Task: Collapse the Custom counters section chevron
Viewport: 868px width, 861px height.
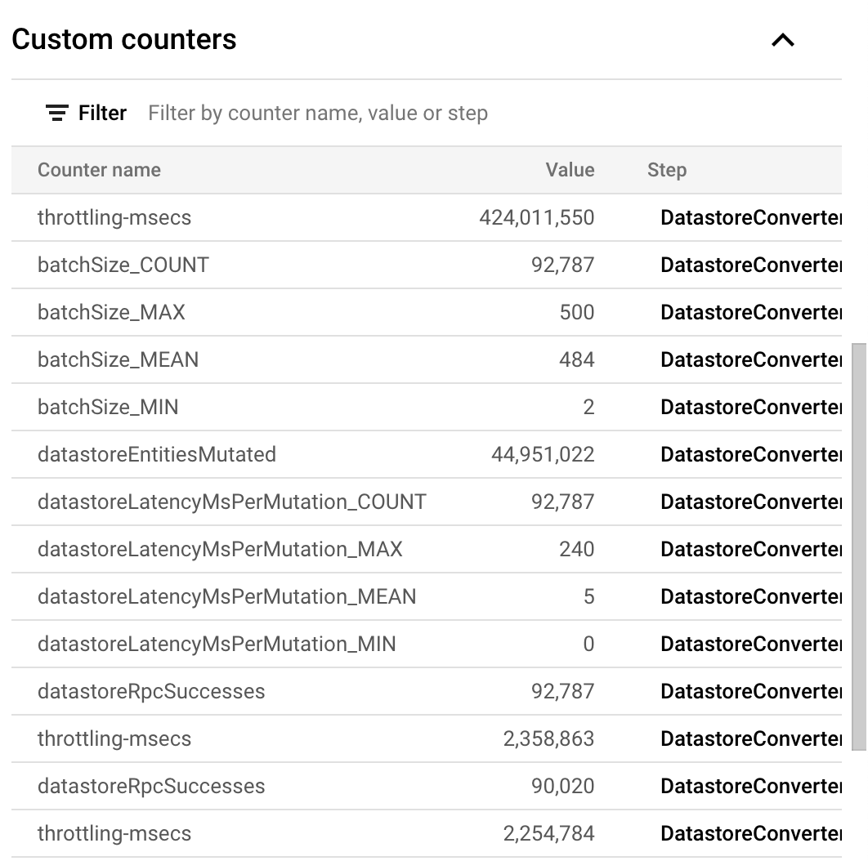Action: pos(782,40)
